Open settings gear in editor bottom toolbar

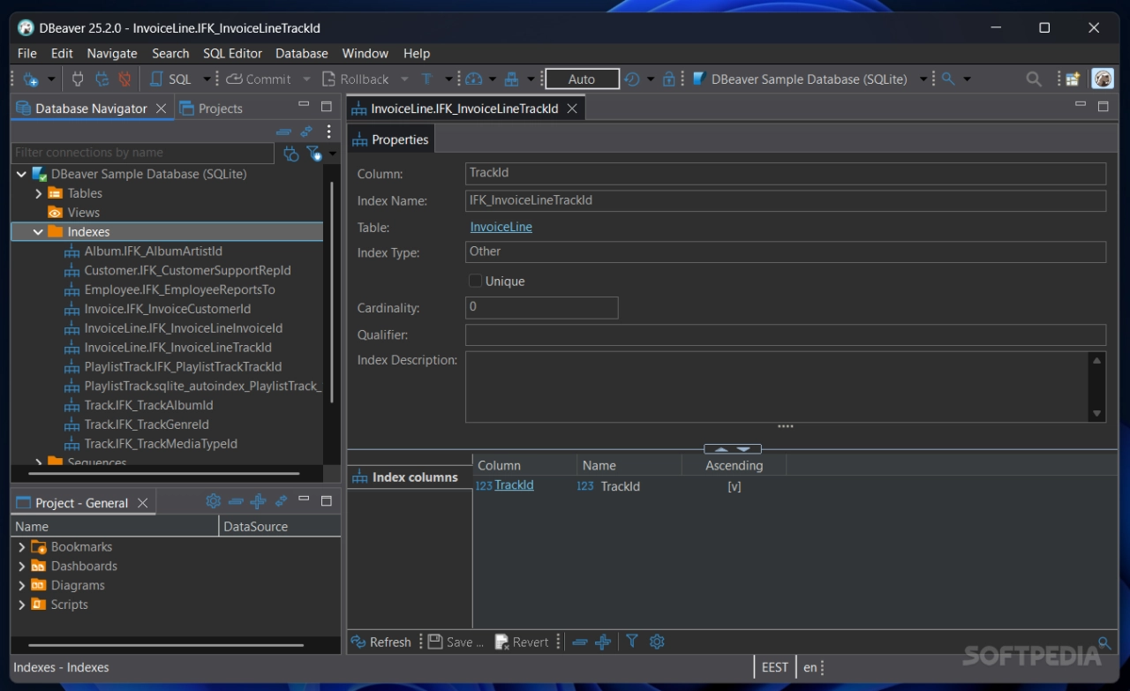point(657,642)
